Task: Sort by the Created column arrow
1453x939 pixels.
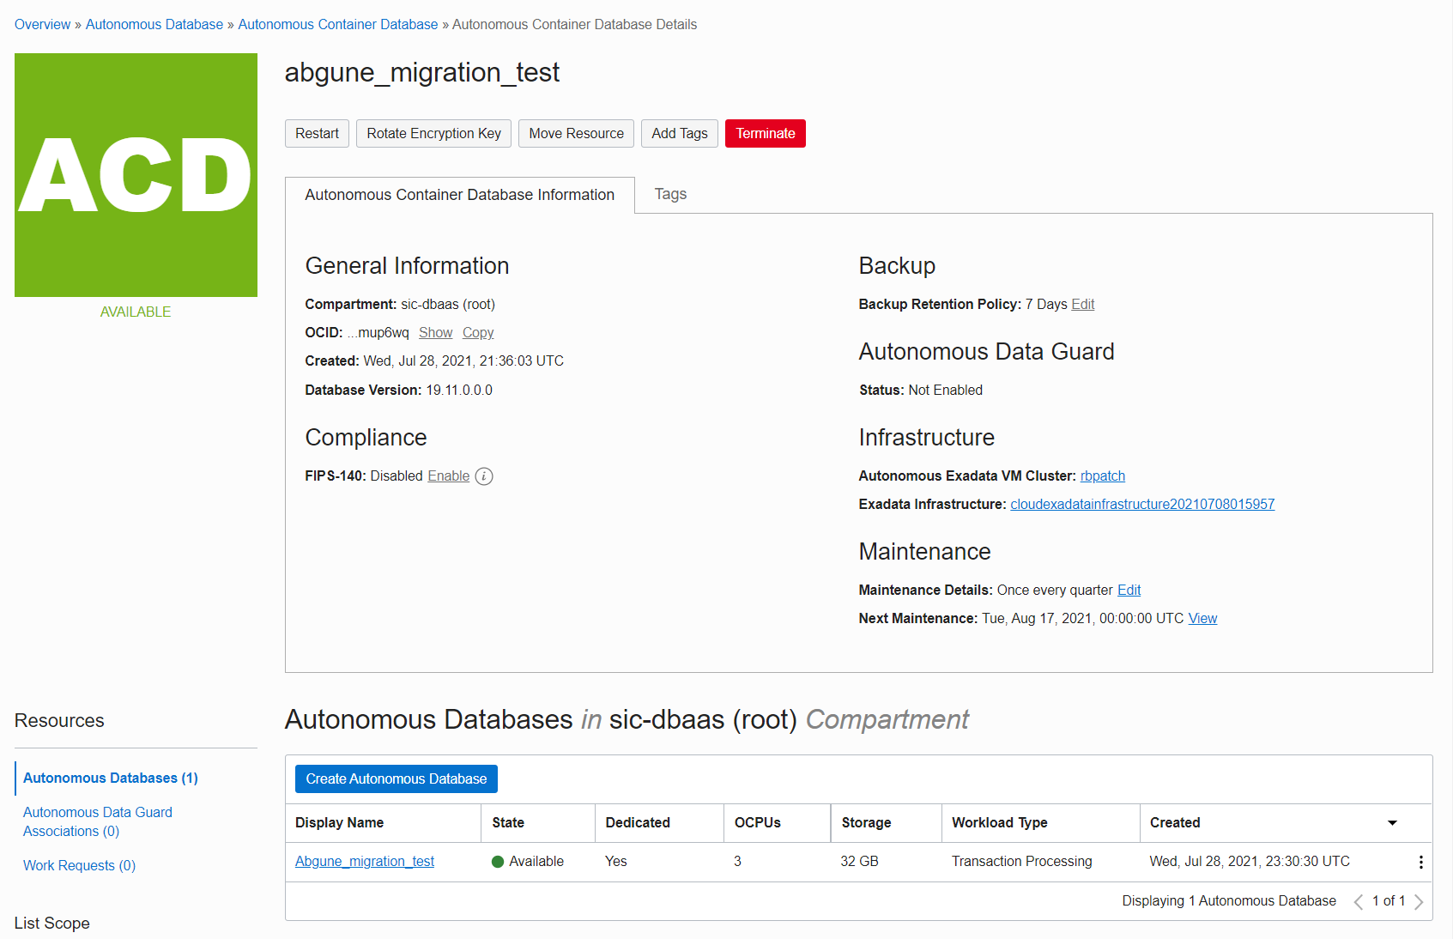Action: coord(1392,823)
